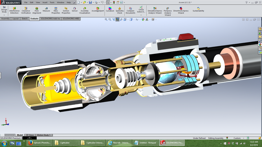This screenshot has height=147, width=262.
Task: Launch the Curvature display tool
Action: click(110, 9)
